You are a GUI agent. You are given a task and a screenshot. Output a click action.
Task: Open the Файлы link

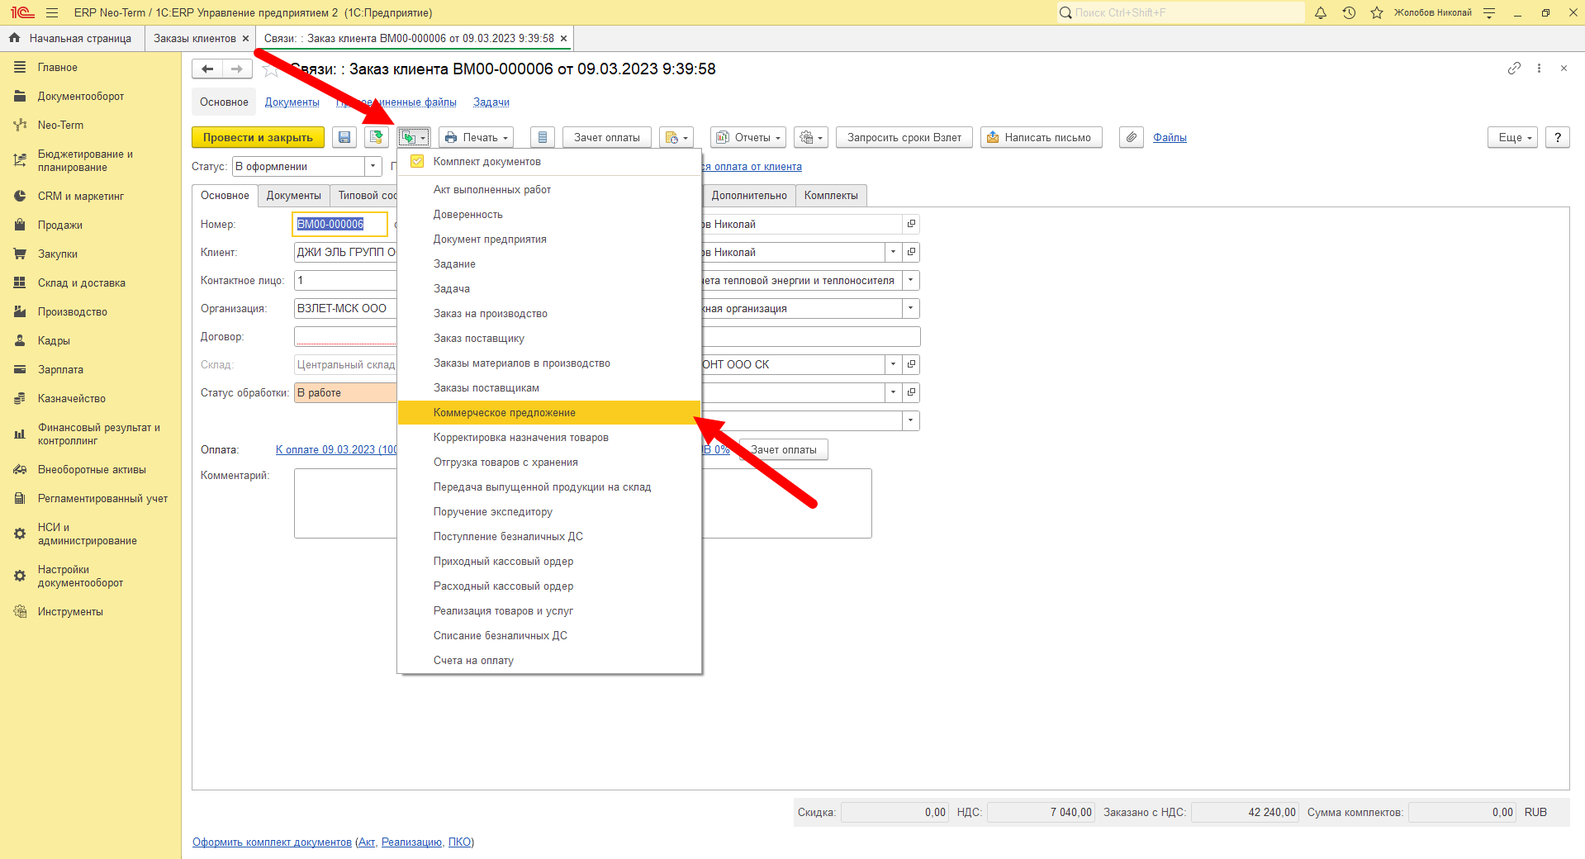click(1170, 137)
